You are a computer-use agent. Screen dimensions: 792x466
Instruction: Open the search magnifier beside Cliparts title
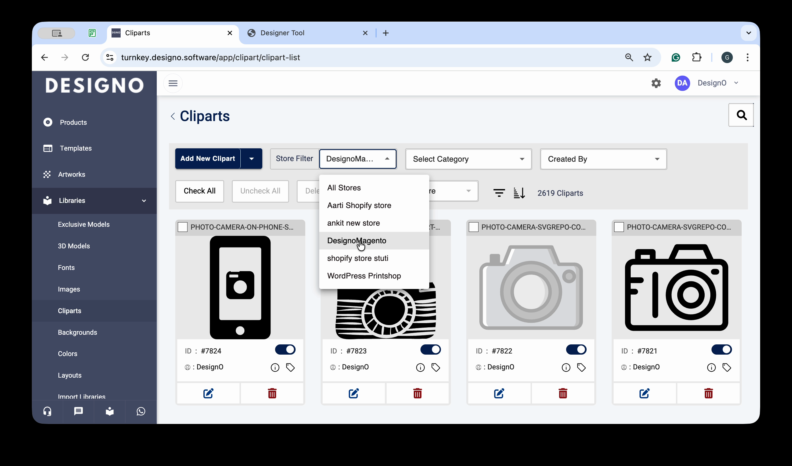pyautogui.click(x=741, y=115)
